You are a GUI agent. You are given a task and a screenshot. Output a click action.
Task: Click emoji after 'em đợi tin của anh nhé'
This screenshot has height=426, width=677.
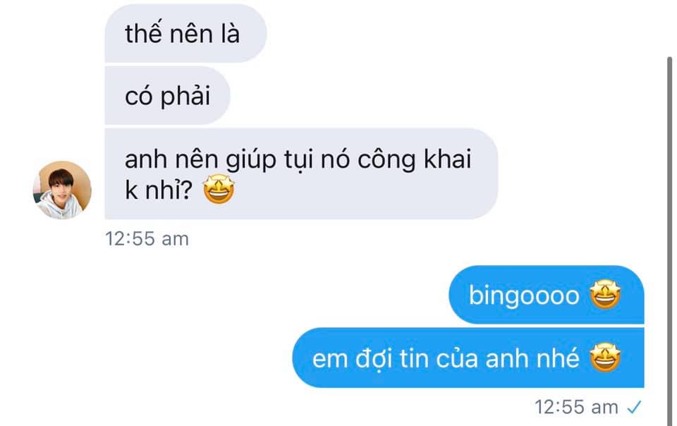point(605,358)
